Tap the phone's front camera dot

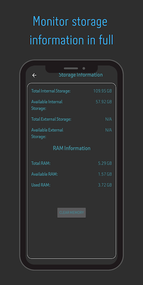(84, 68)
